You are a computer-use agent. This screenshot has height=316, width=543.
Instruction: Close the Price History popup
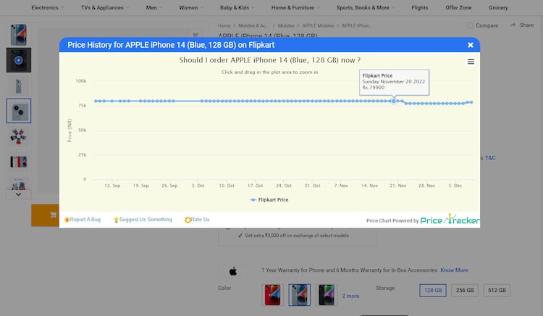470,45
